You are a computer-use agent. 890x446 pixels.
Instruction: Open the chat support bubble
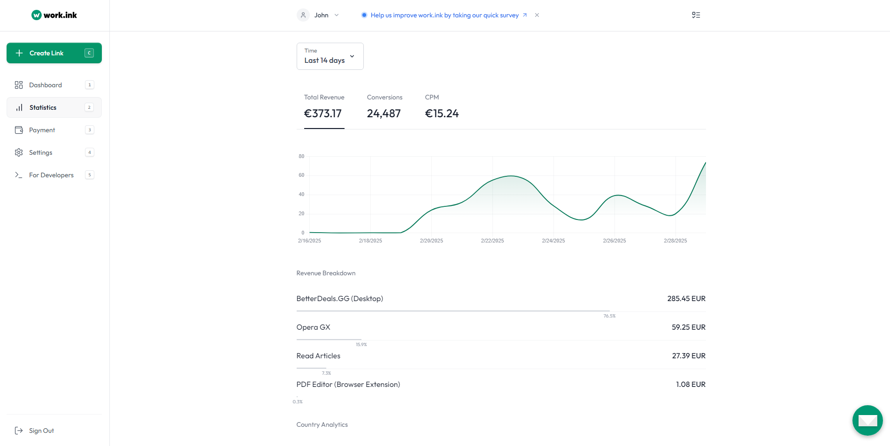pos(867,420)
